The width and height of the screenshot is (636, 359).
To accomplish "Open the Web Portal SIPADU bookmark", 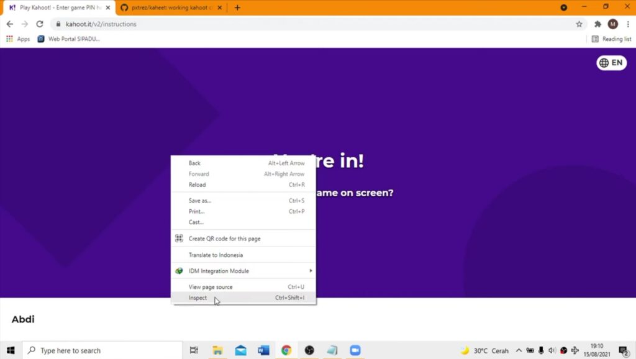I will coord(68,39).
